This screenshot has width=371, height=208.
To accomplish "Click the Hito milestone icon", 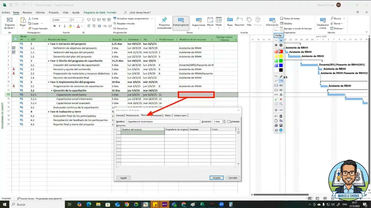I will pos(249,20).
